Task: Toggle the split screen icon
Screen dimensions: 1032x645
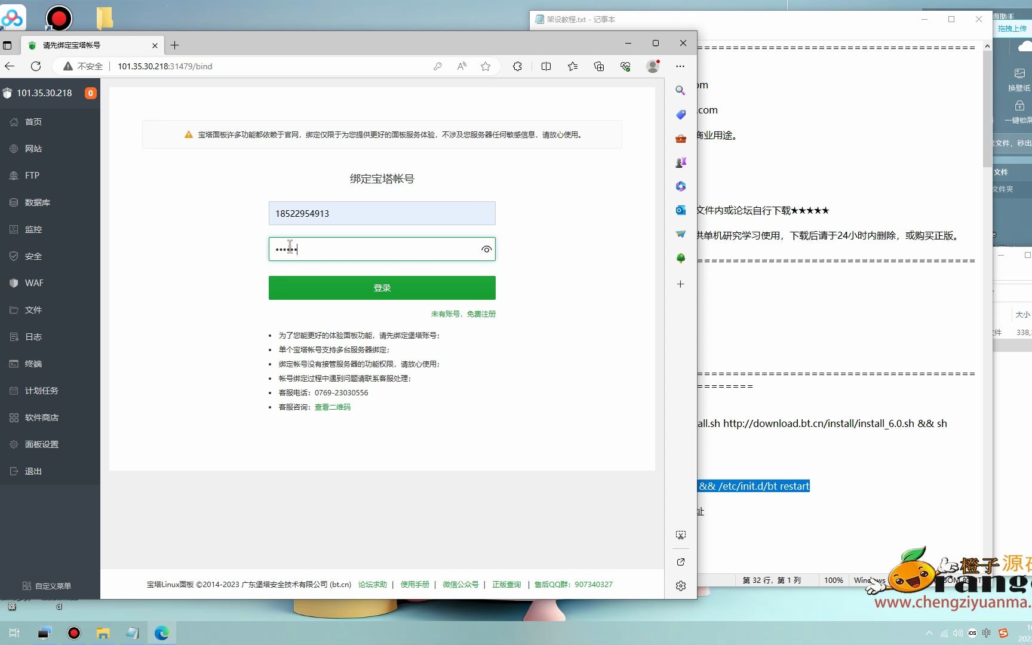Action: click(546, 66)
